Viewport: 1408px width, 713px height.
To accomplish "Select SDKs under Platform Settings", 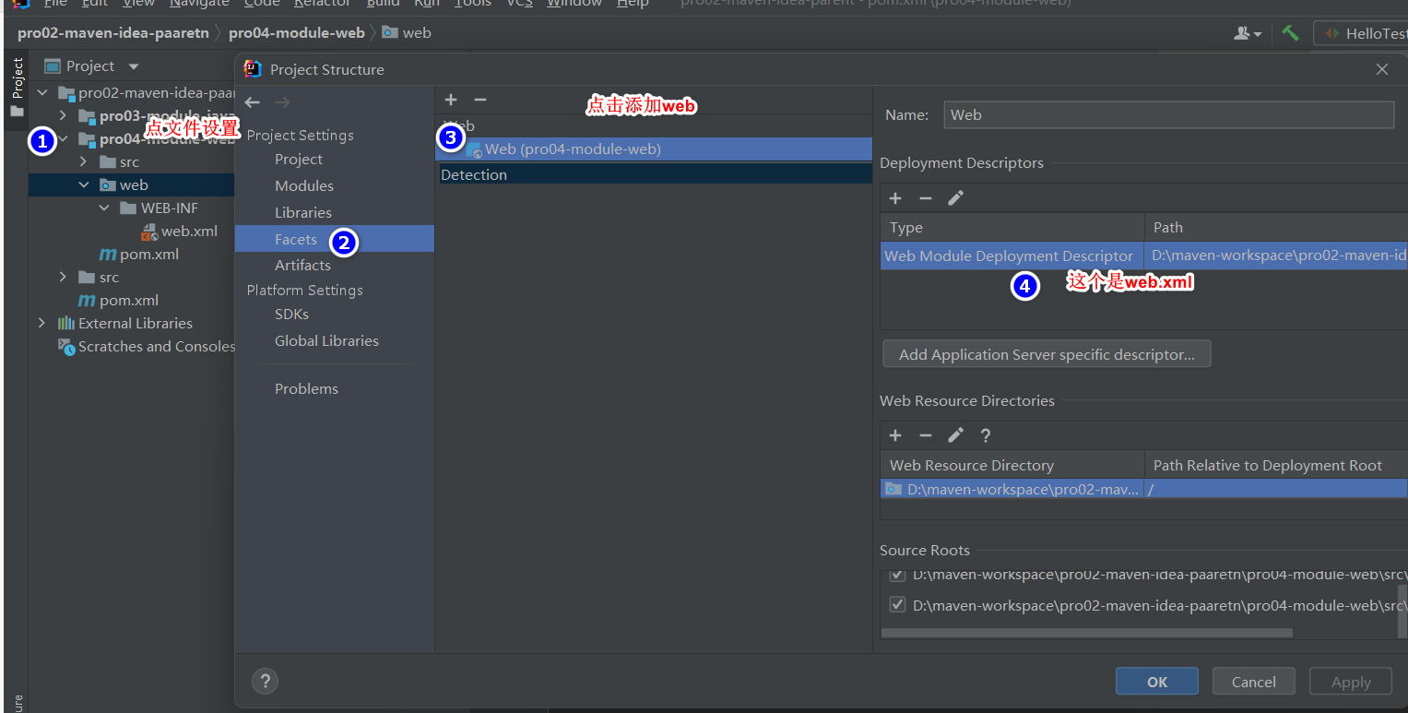I will (291, 314).
